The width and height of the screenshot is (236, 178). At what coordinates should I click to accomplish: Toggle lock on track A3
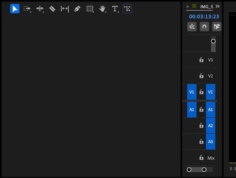tap(201, 142)
